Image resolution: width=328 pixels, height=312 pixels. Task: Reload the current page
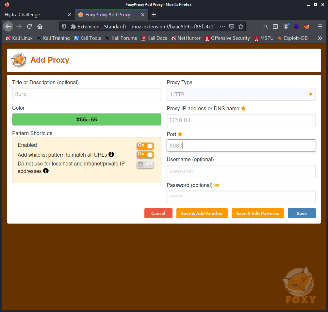click(29, 26)
